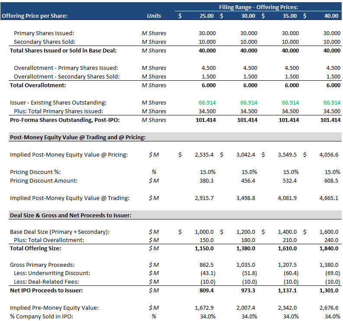This screenshot has height=321, width=343.
Task: Select the 1,000.0 base deal size cell
Action: (x=204, y=232)
